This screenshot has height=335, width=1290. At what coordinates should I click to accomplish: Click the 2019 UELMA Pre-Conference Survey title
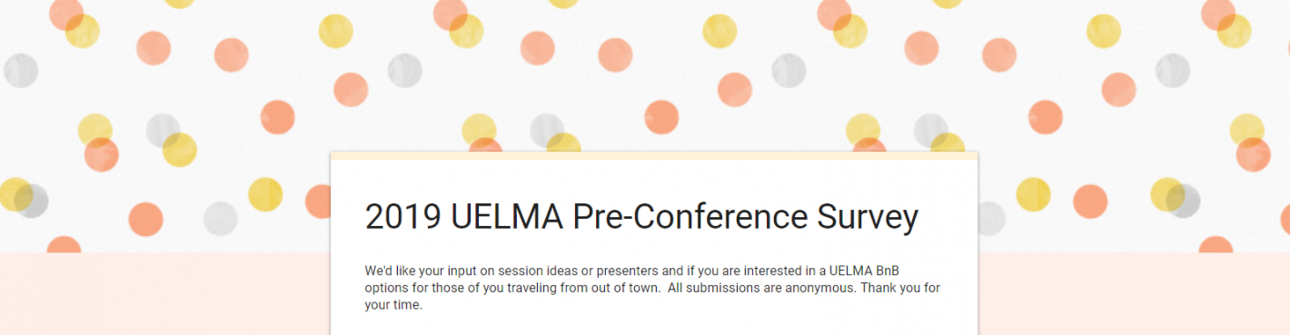pyautogui.click(x=641, y=218)
